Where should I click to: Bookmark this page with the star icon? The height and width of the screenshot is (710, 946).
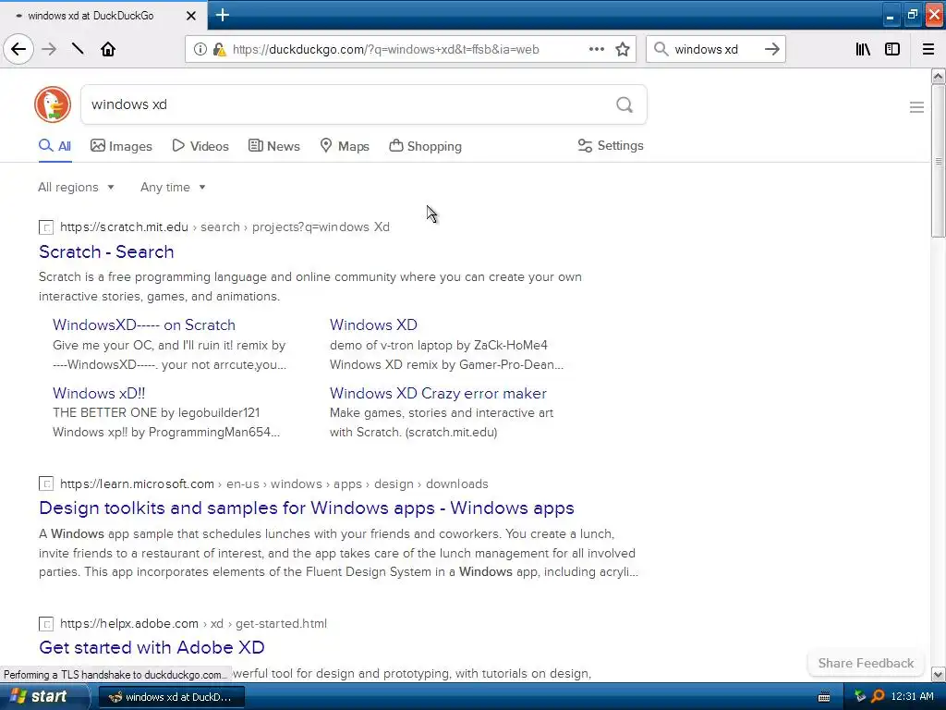tap(623, 49)
